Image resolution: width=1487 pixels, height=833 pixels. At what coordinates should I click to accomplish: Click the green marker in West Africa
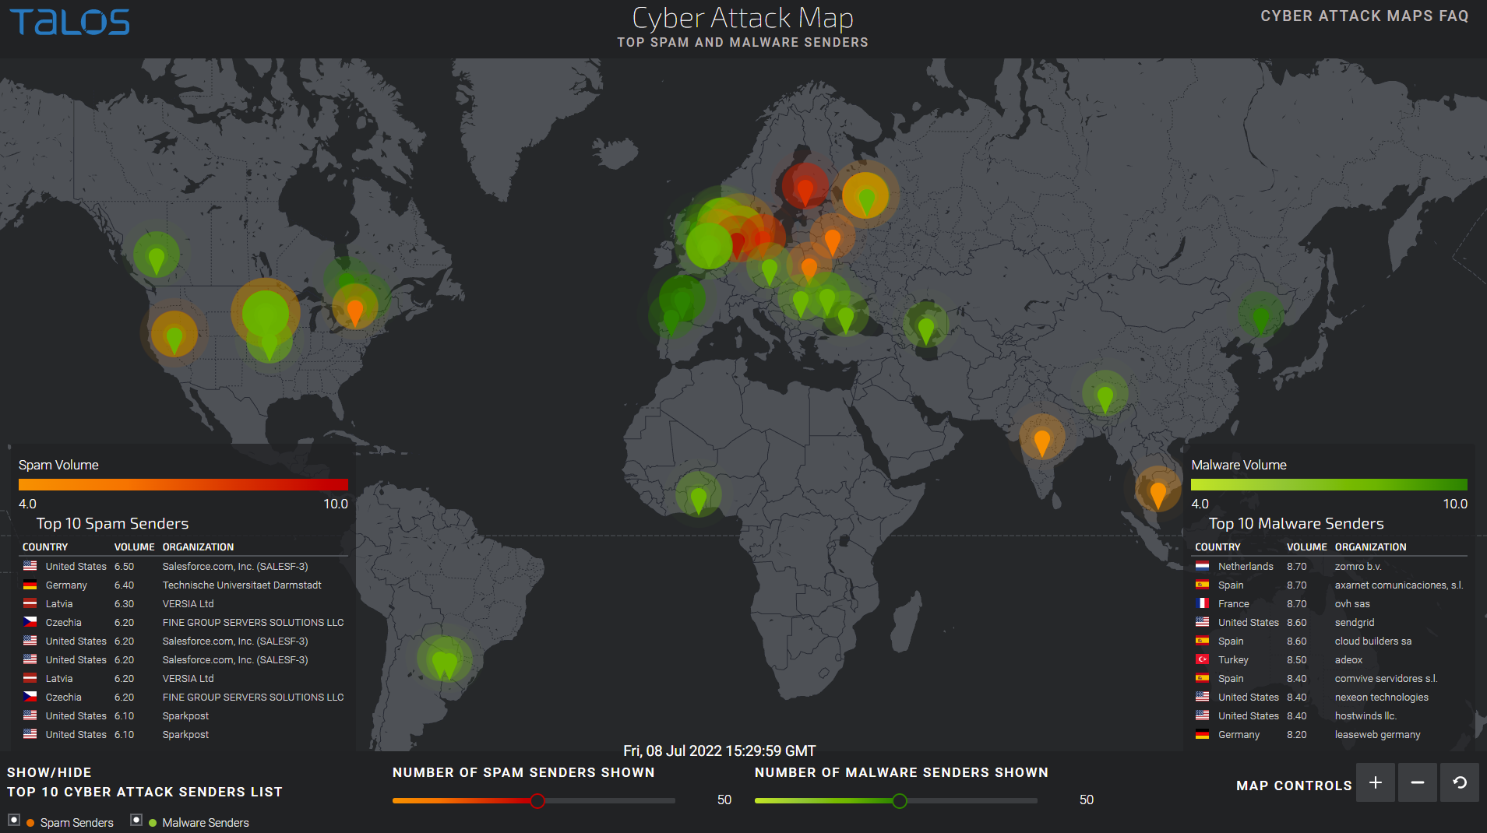click(x=698, y=498)
